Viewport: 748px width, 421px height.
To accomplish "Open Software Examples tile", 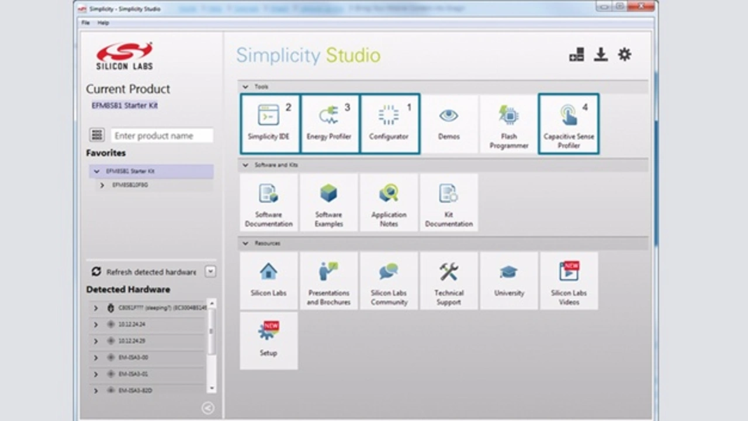I will click(328, 202).
